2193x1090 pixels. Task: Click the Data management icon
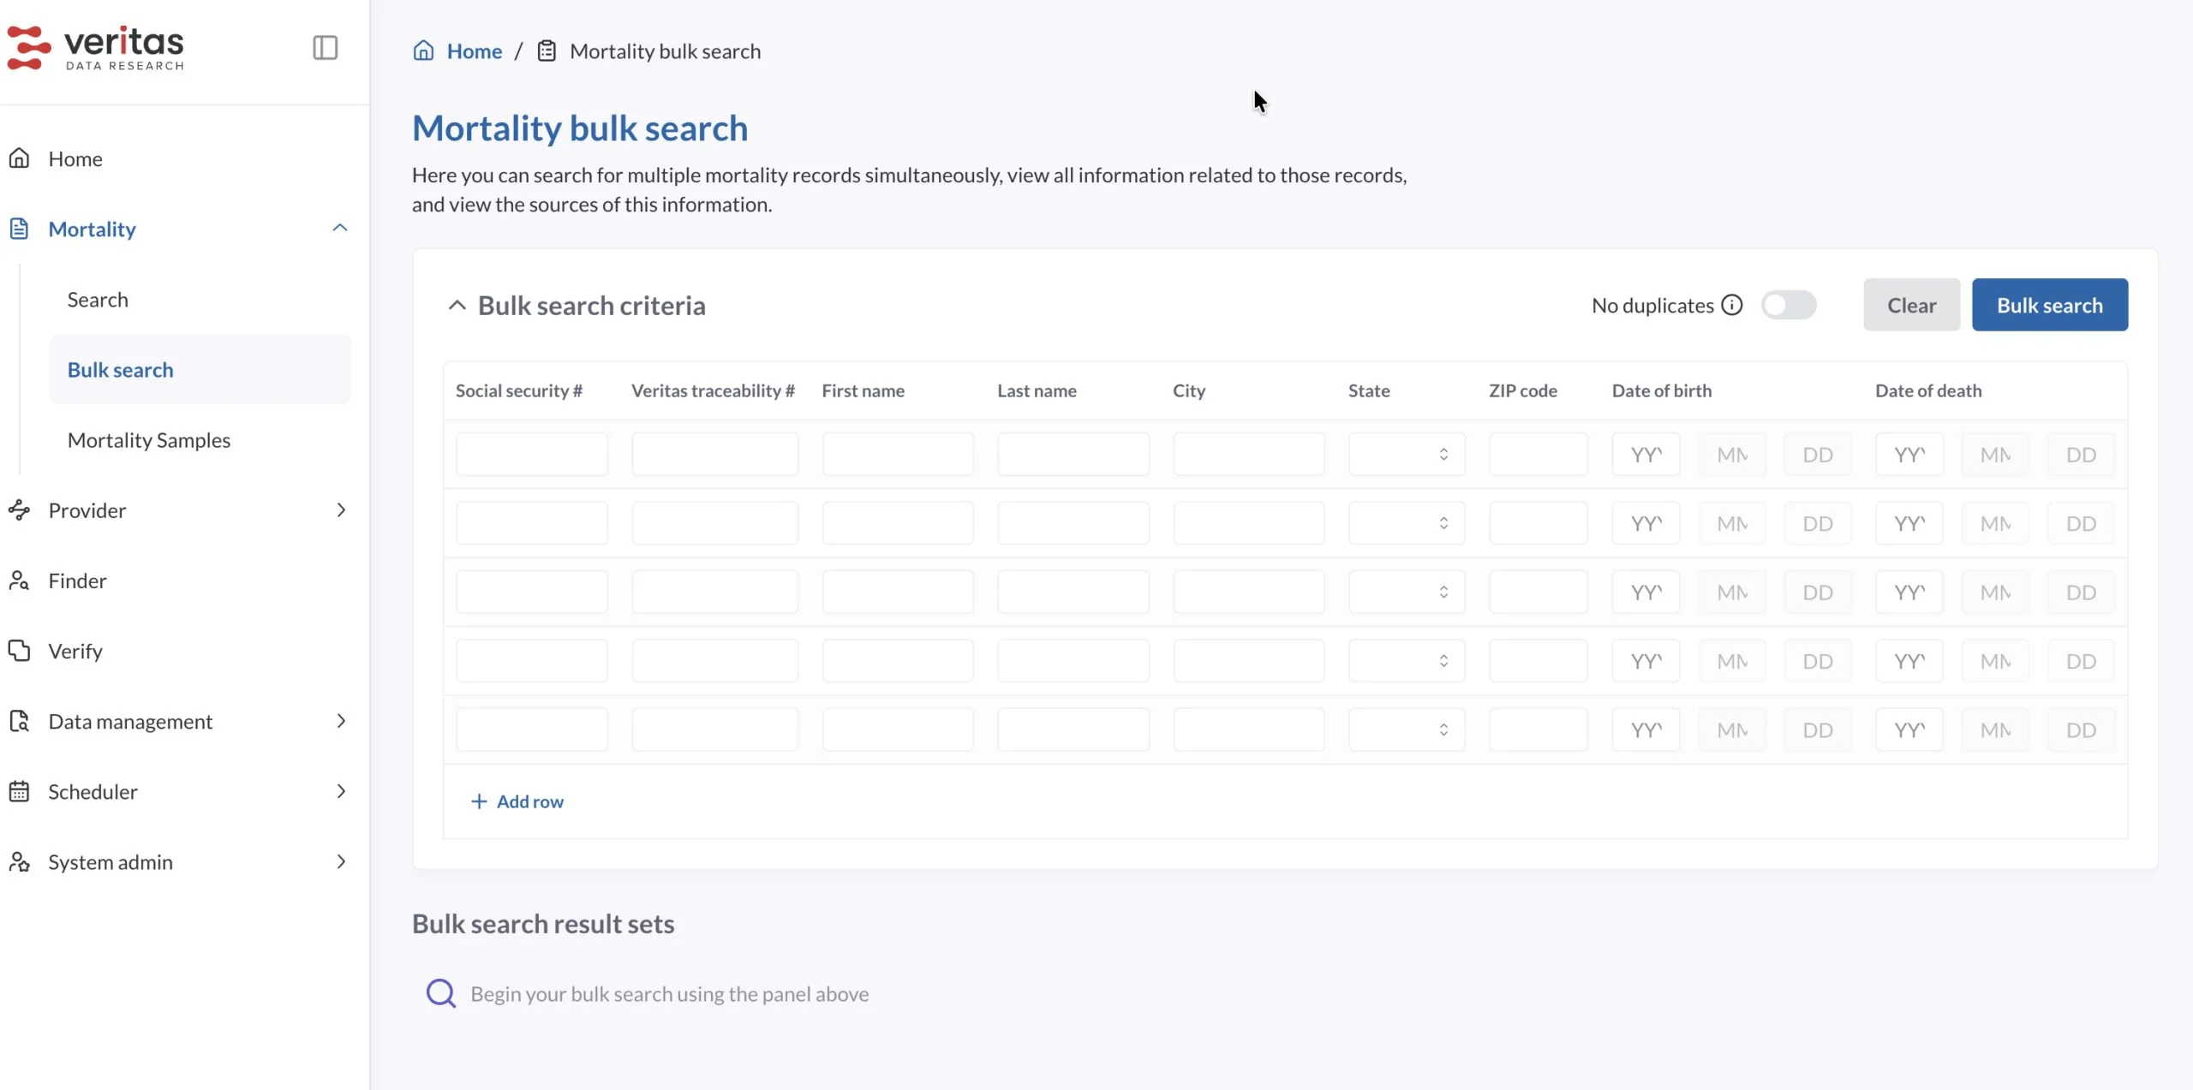pos(19,721)
